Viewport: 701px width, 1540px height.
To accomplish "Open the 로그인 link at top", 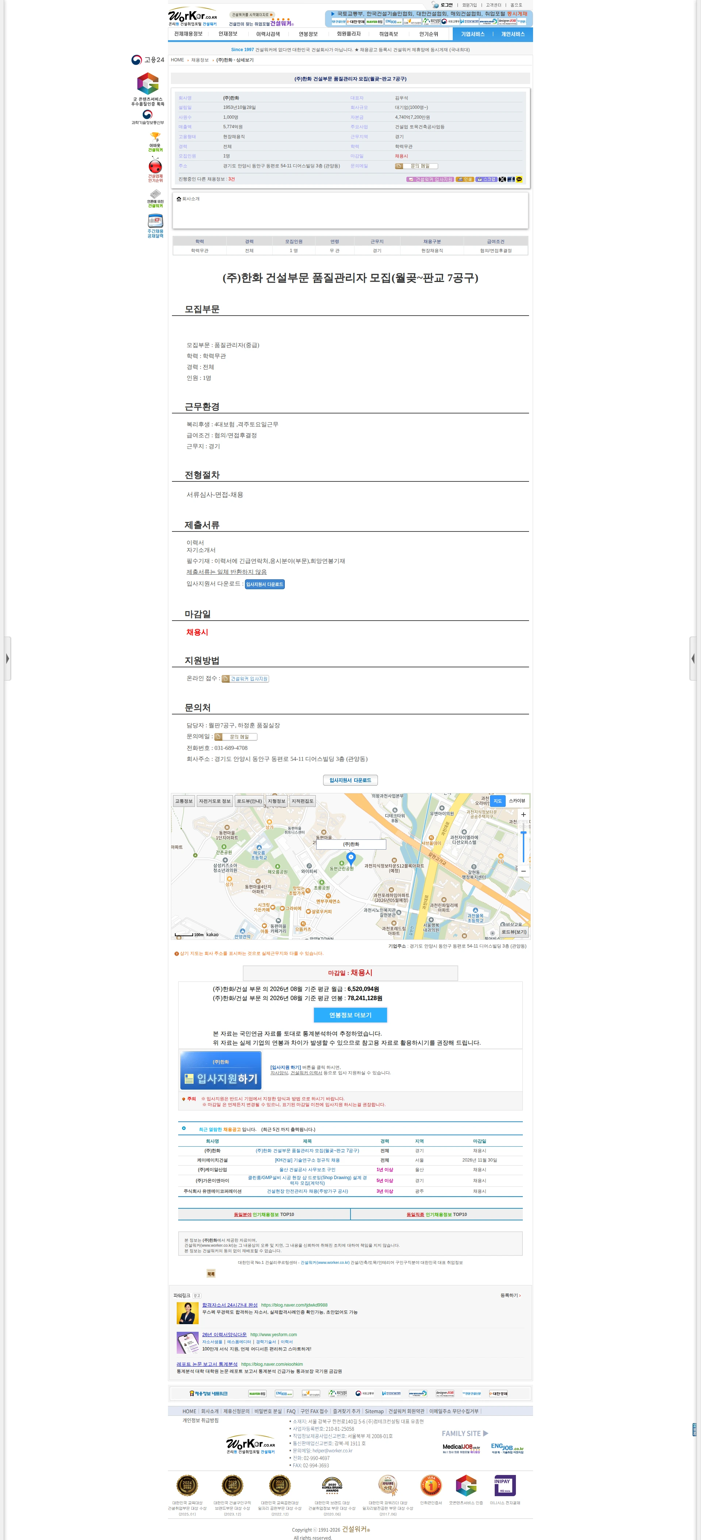I will tap(447, 5).
